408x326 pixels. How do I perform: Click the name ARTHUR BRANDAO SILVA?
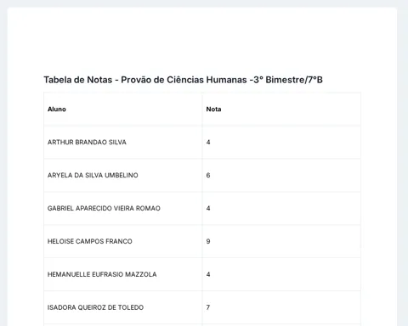[x=87, y=142]
